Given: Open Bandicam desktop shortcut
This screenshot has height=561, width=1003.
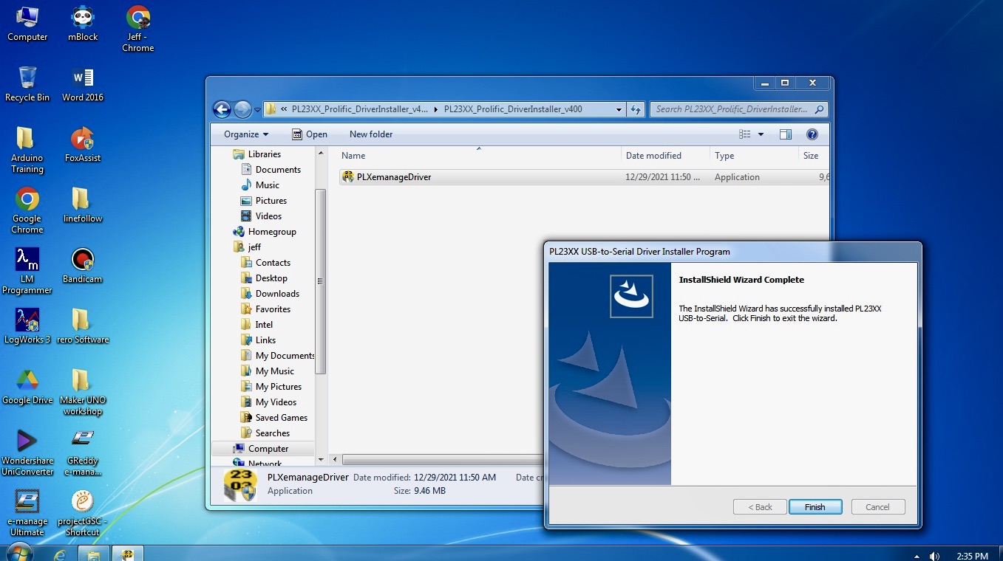Looking at the screenshot, I should [83, 266].
